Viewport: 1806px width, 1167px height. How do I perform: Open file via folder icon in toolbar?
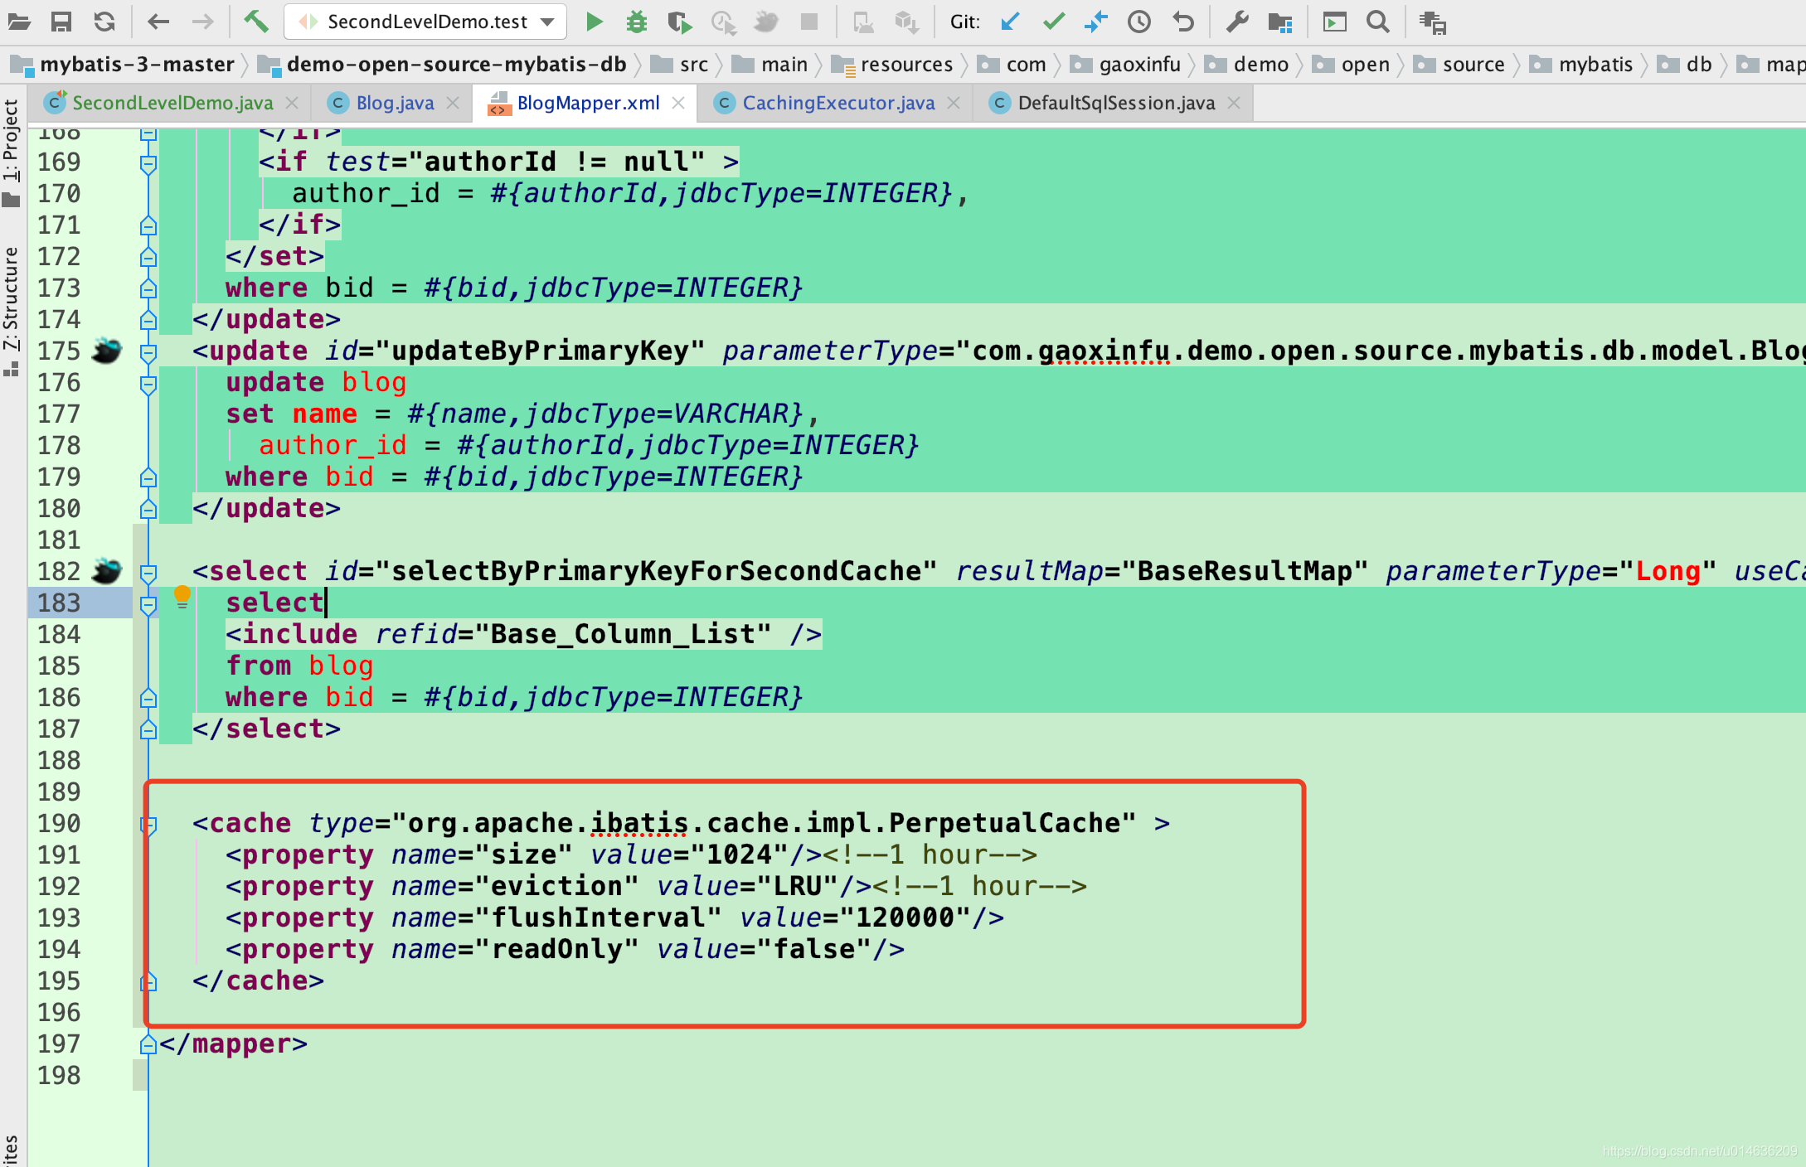19,22
